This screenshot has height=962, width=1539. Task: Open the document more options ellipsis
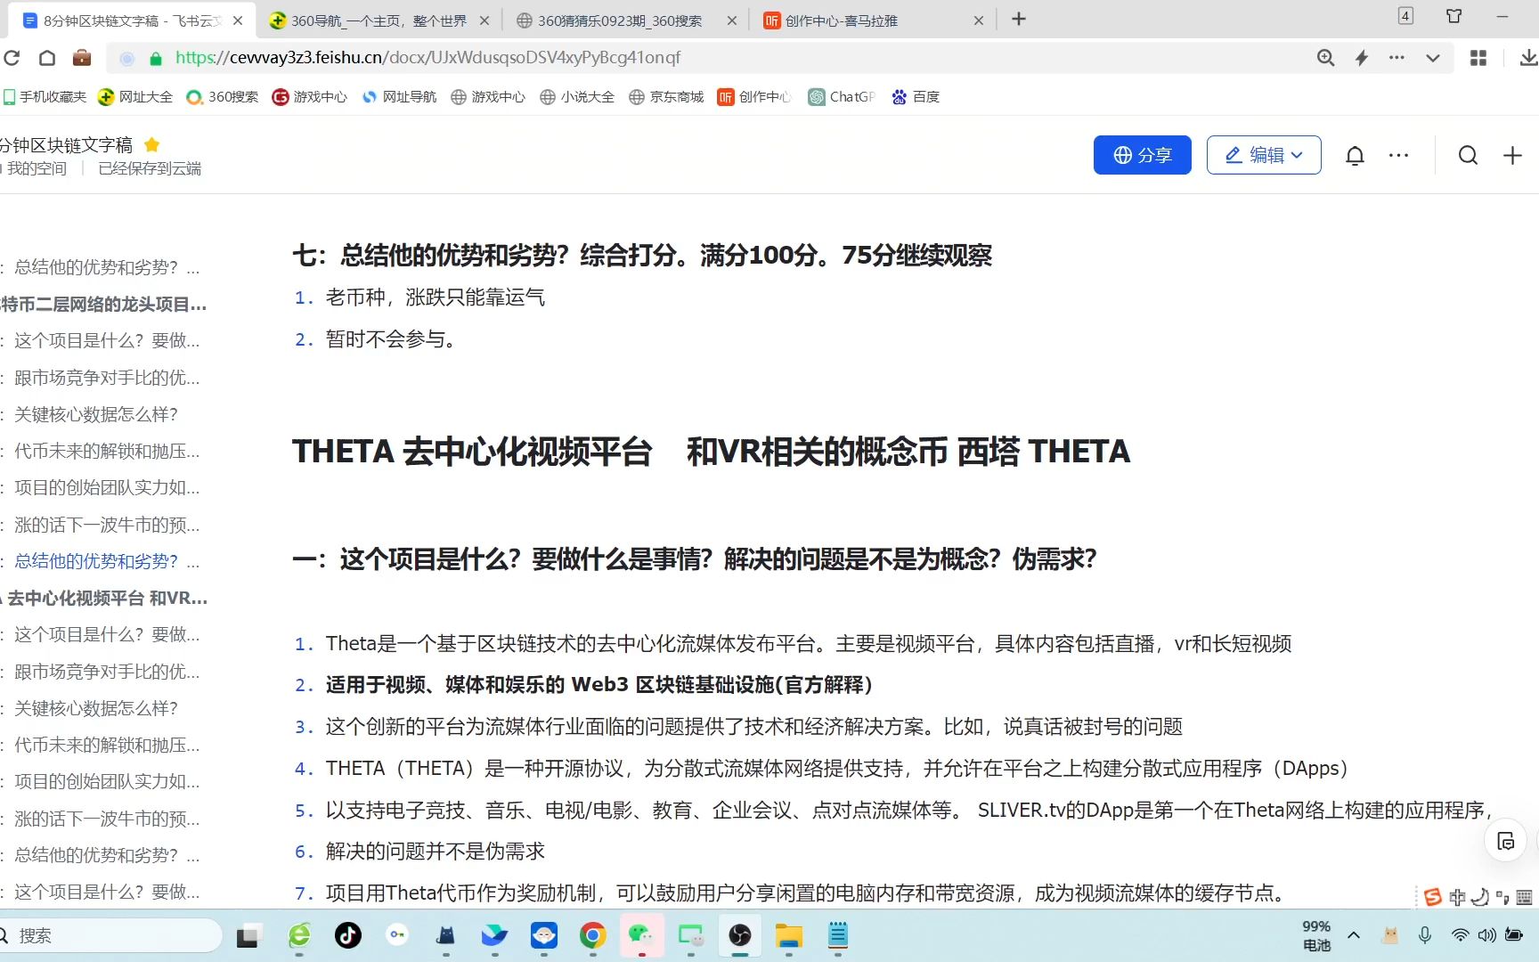coord(1398,156)
